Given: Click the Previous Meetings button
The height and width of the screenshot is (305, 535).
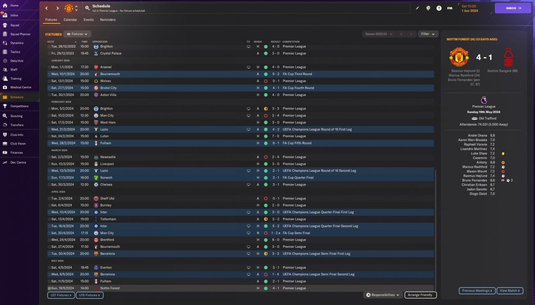Looking at the screenshot, I should [477, 291].
